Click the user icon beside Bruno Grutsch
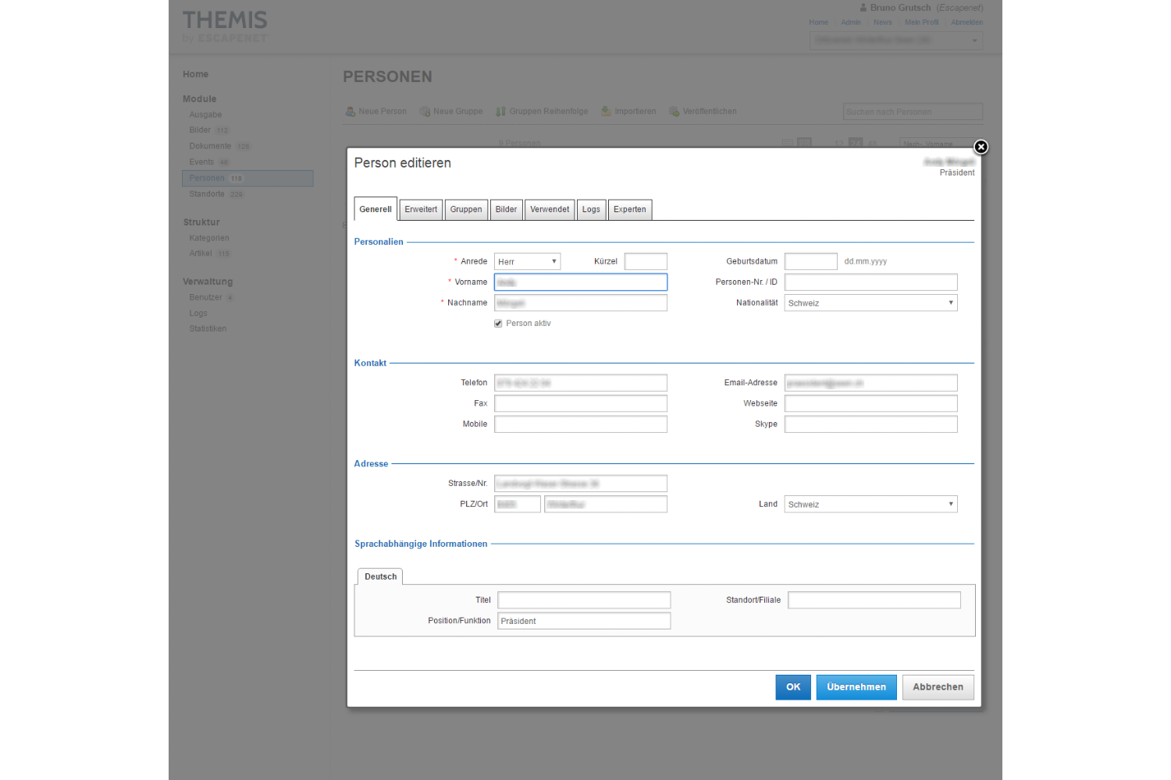This screenshot has width=1171, height=780. click(863, 8)
